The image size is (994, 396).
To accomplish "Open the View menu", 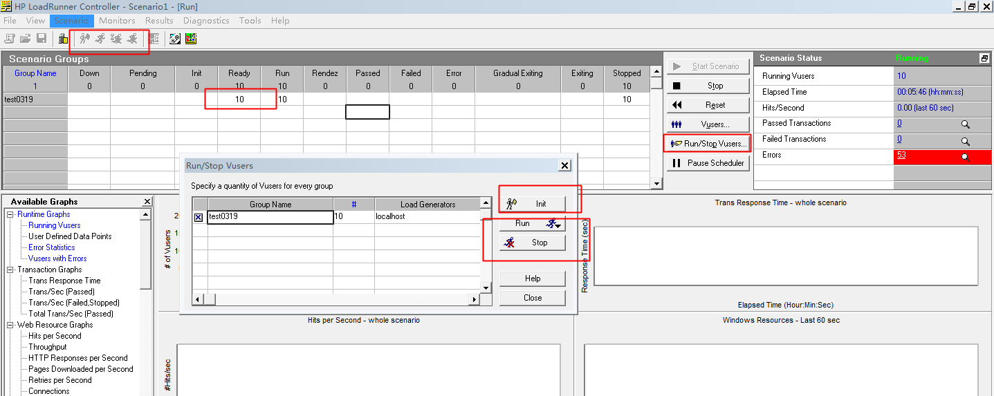I will [x=35, y=21].
